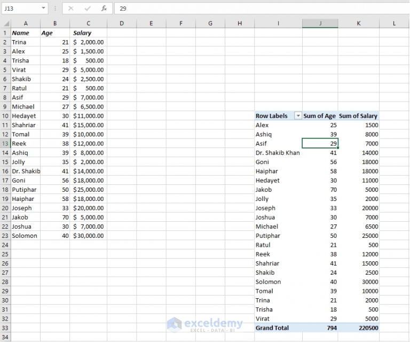This screenshot has height=342, width=410.
Task: Click pivot salary value 6500
Action: coord(359,227)
